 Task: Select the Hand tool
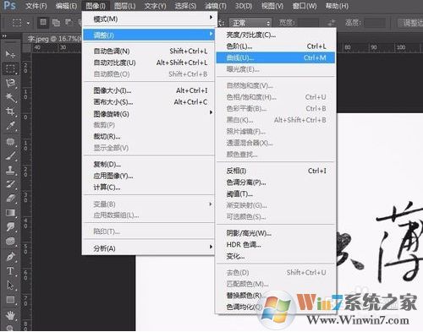[10, 315]
